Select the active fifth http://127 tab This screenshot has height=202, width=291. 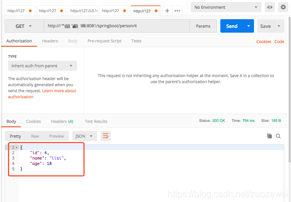145,11
